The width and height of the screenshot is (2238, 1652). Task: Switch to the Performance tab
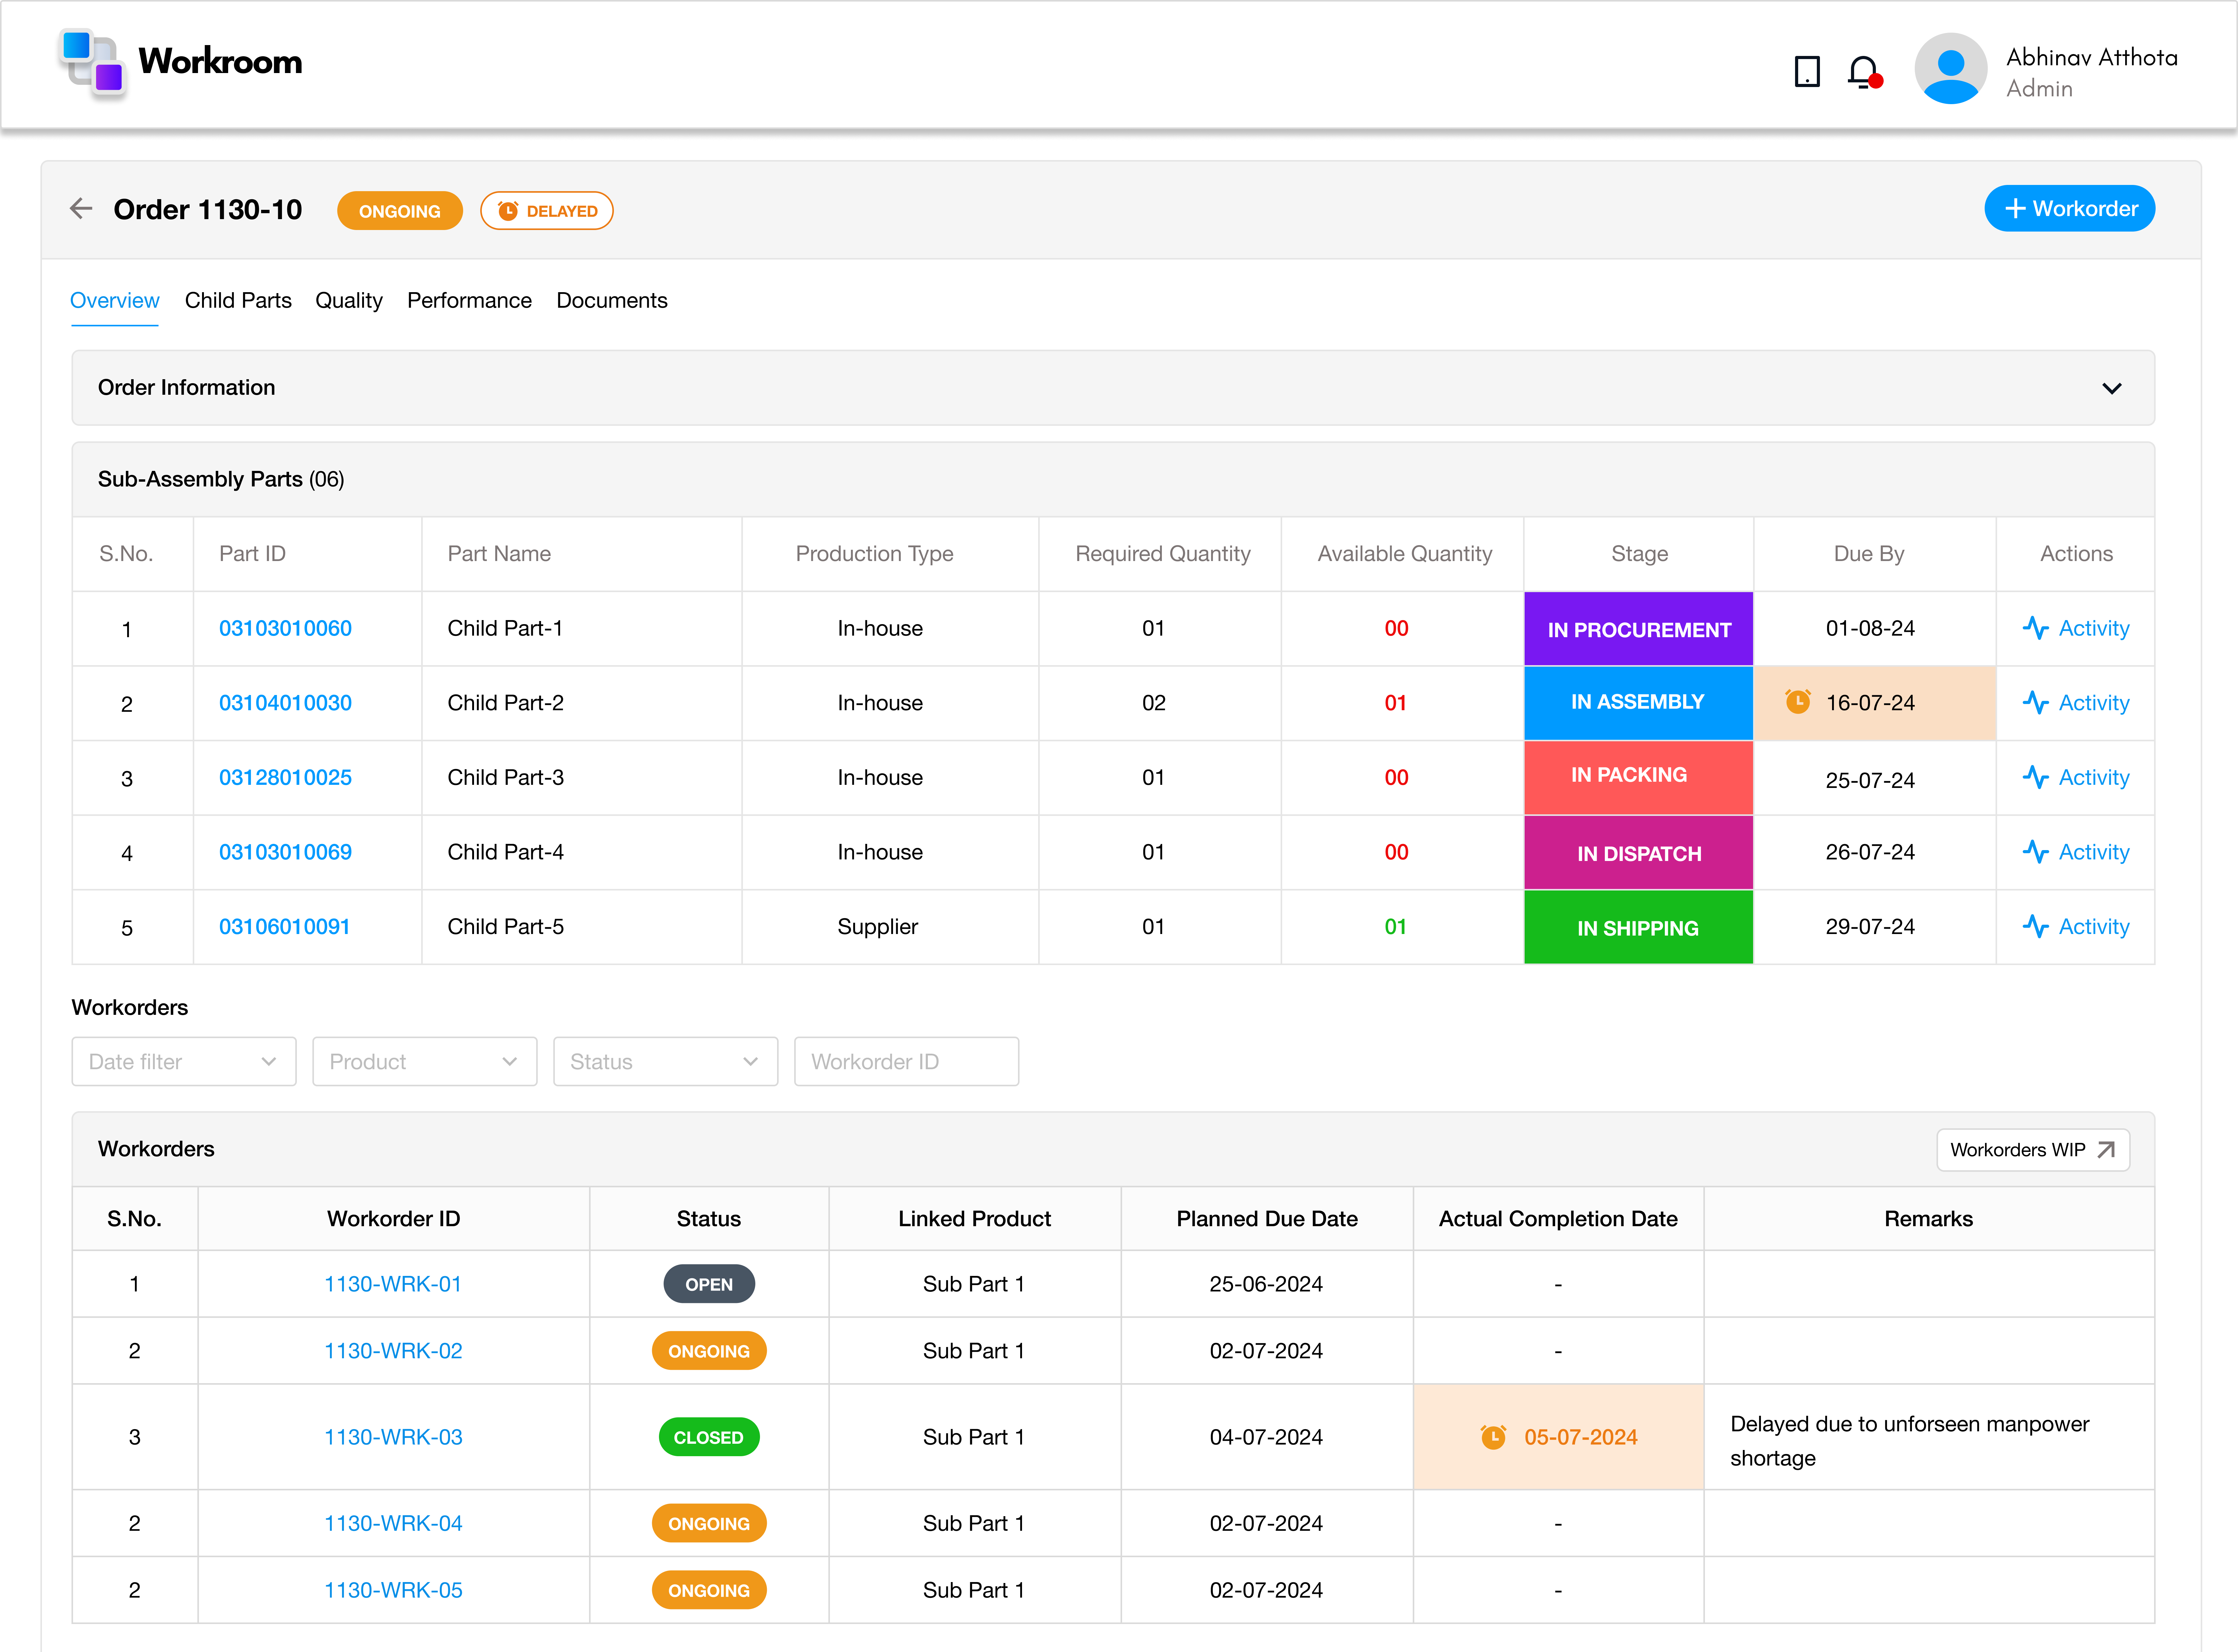[x=469, y=300]
